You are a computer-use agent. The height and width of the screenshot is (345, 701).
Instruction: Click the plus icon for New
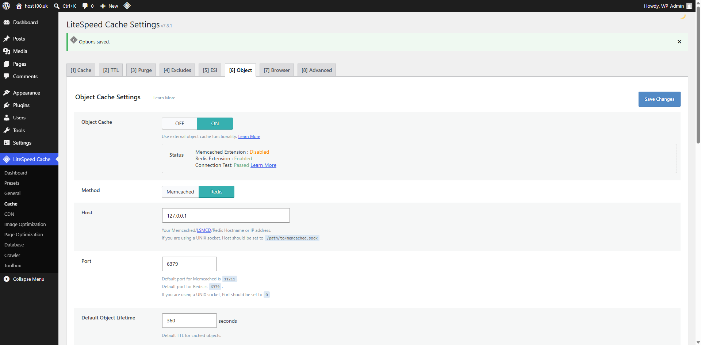click(x=103, y=6)
